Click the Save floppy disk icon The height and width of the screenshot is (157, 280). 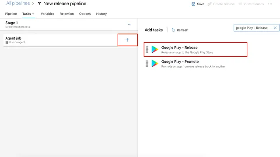point(193,4)
